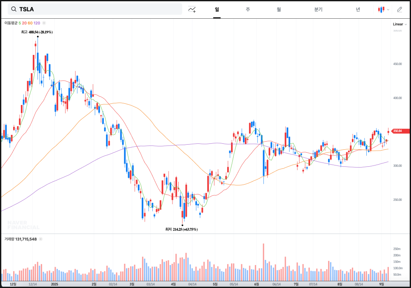Switch to the 월 (monthly) tab
411x288 pixels.
point(279,9)
